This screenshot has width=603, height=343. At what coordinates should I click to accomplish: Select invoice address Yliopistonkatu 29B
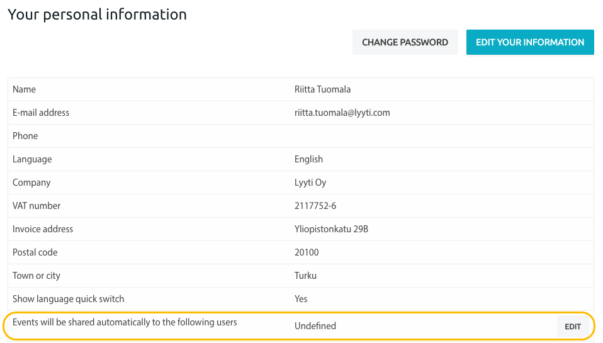click(331, 229)
